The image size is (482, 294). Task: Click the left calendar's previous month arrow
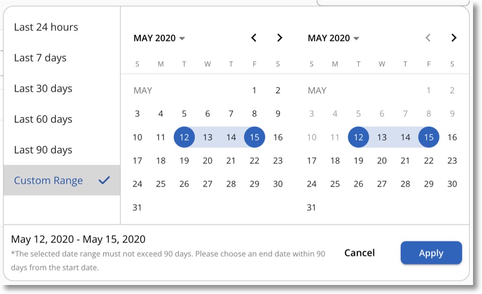254,38
